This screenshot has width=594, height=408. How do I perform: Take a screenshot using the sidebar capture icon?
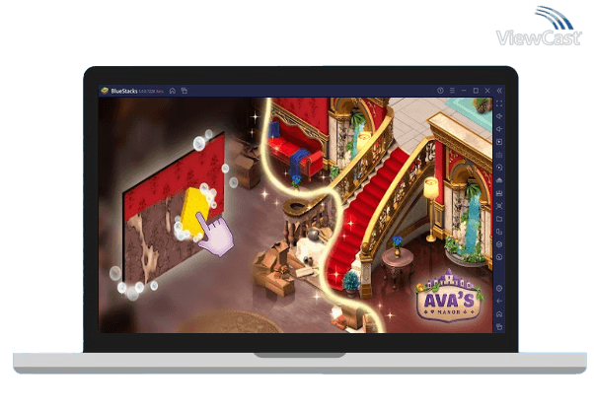[499, 206]
